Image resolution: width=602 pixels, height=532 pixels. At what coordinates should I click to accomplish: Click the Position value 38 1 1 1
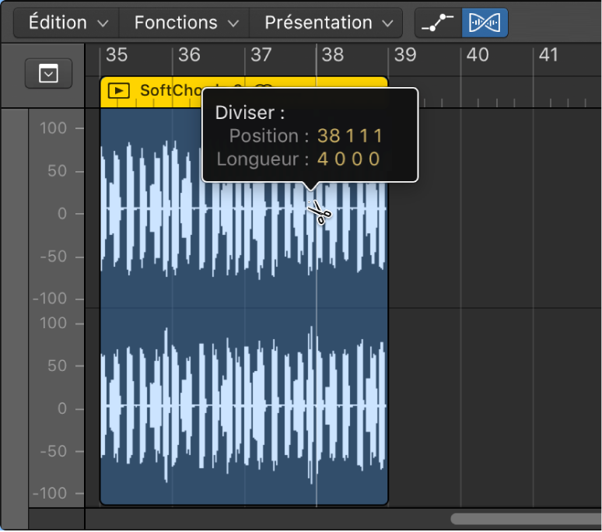350,136
